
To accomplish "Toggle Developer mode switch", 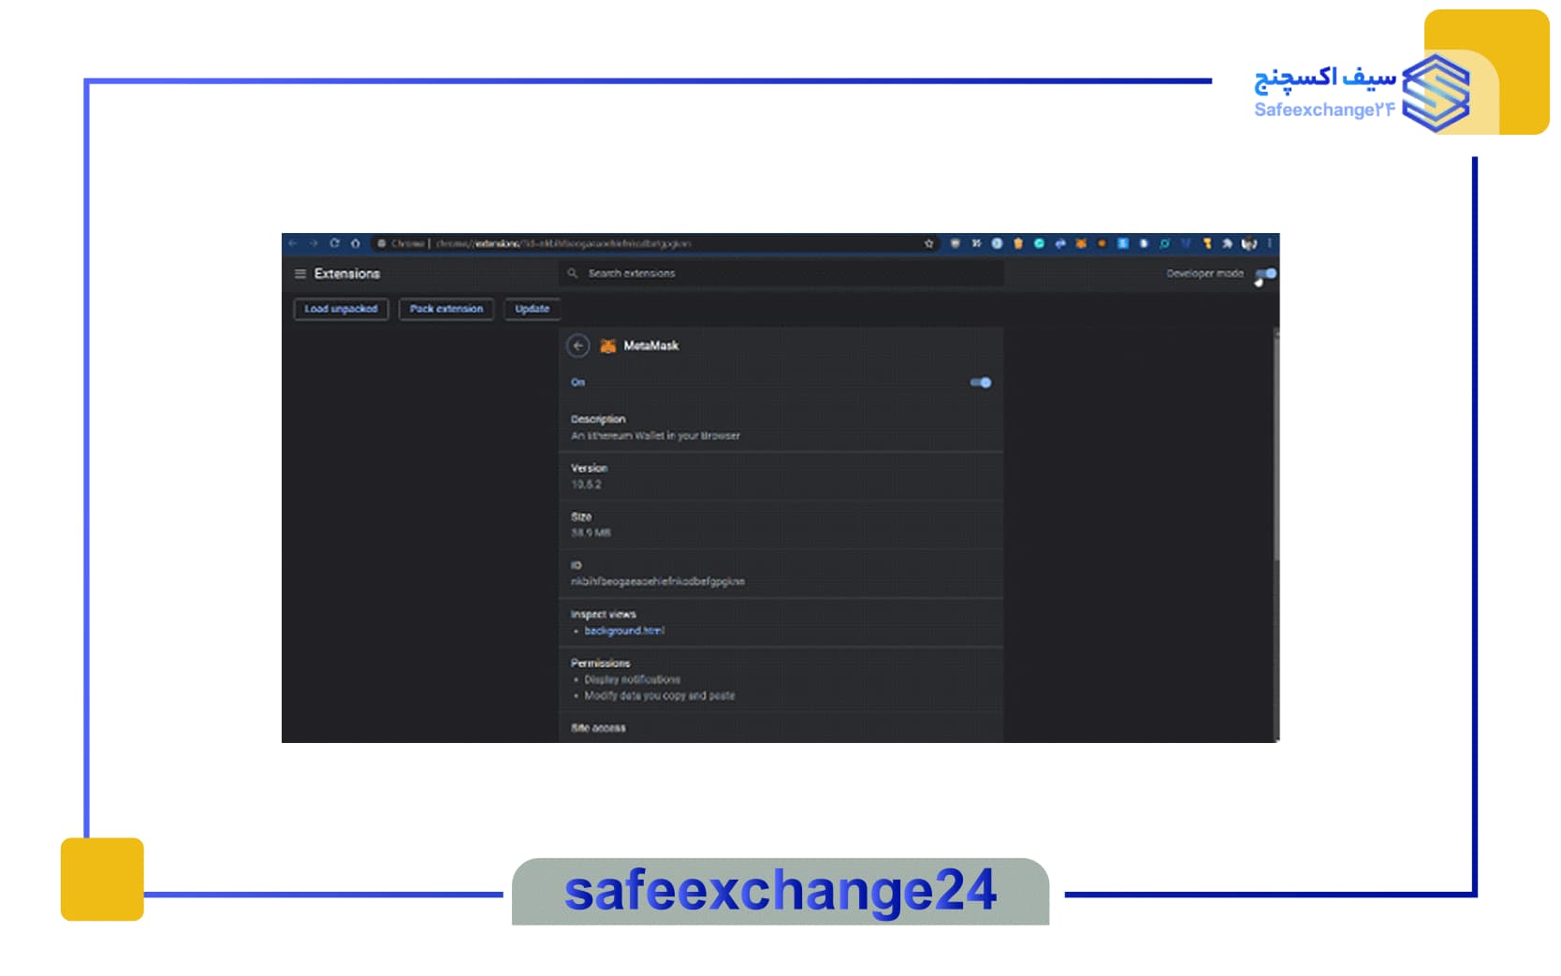I will [x=1265, y=274].
